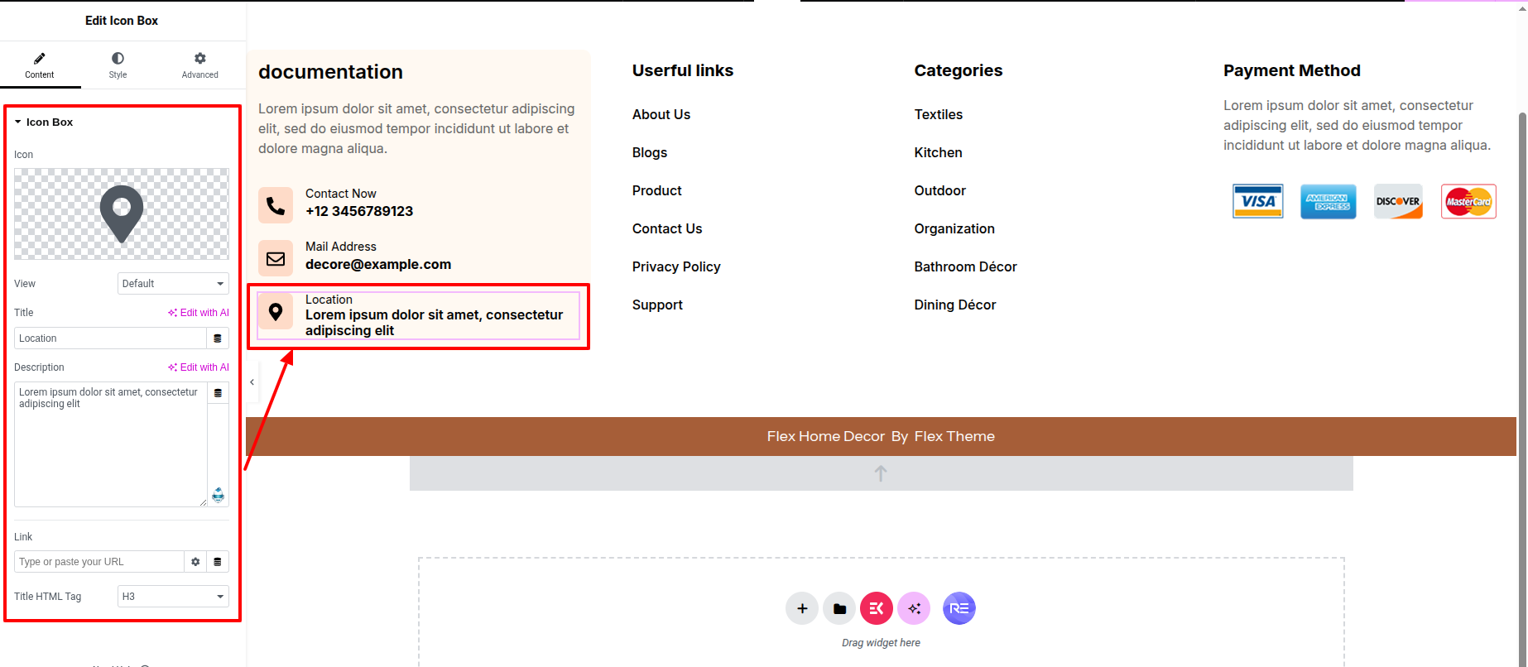Click the scroll to top arrow
The image size is (1528, 667).
(881, 473)
